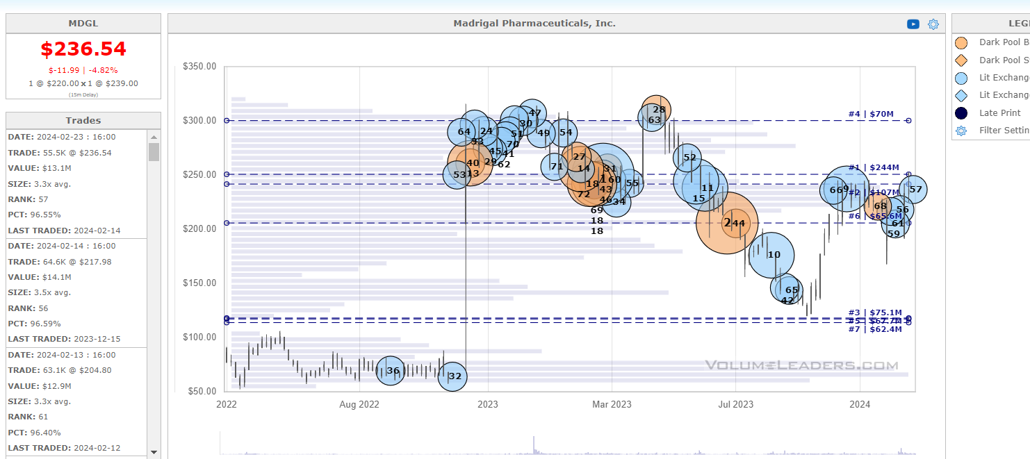
Task: Select trade bubble ranked 47
Action: point(534,112)
